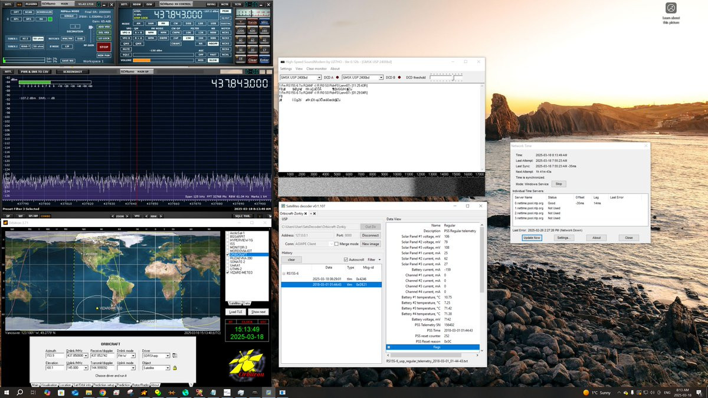708x398 pixels.
Task: Uncheck VIZARD-METEO satellite
Action: pyautogui.click(x=228, y=273)
